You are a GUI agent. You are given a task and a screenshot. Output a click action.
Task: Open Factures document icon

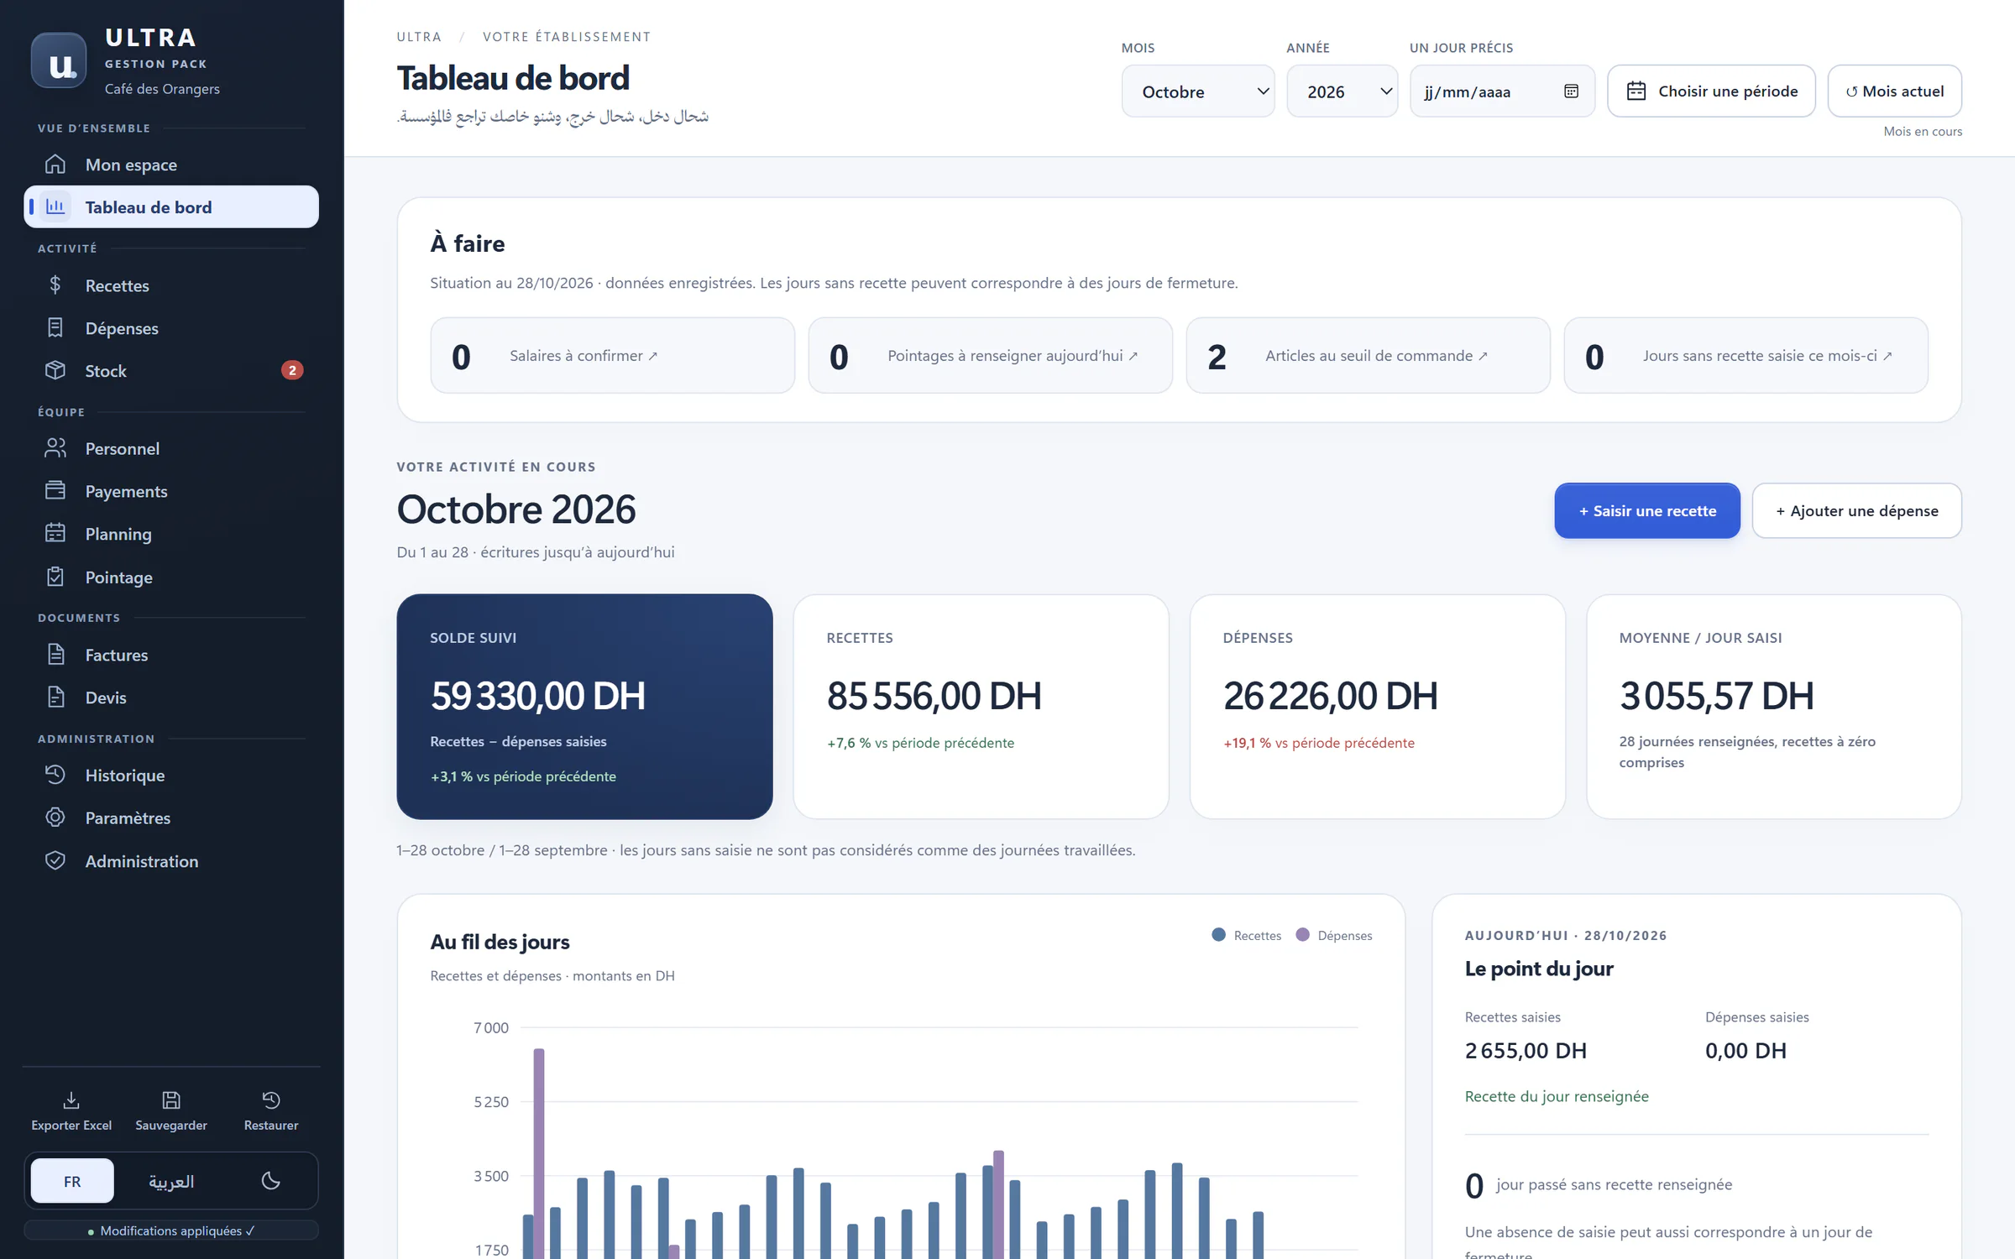(55, 655)
